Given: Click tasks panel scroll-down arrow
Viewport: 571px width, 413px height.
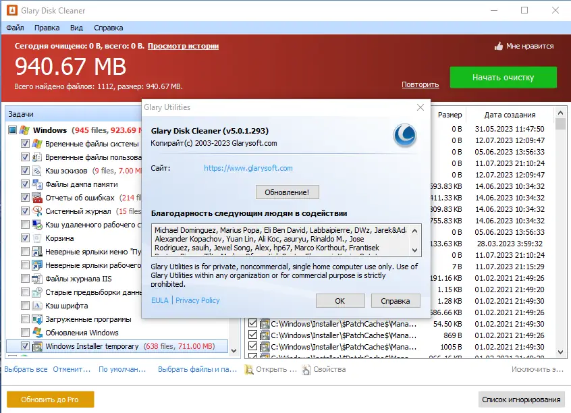Looking at the screenshot, I should pos(234,351).
